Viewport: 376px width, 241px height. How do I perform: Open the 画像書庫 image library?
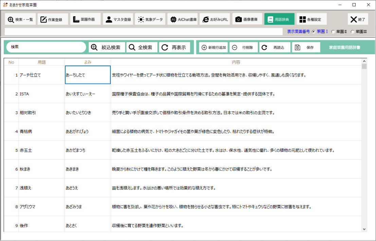pyautogui.click(x=247, y=19)
